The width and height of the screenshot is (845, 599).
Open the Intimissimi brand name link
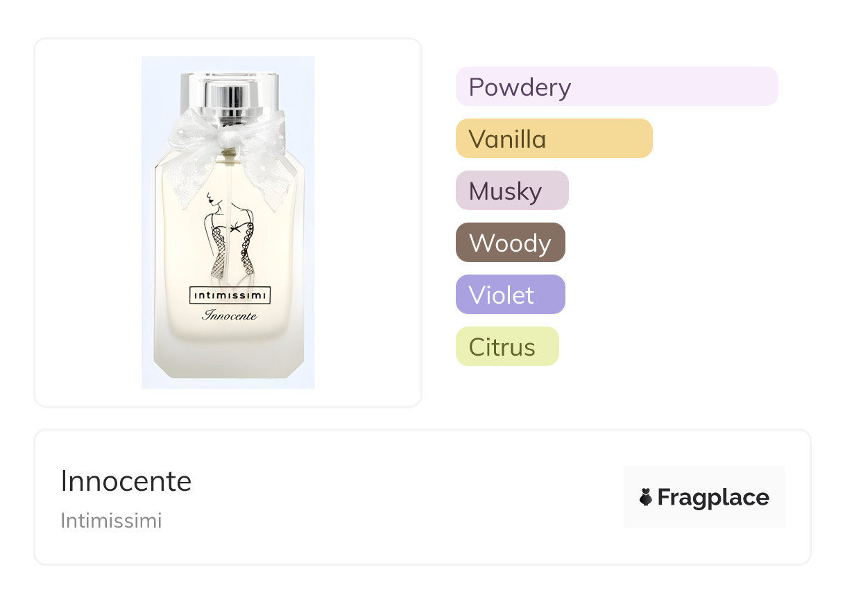click(111, 521)
